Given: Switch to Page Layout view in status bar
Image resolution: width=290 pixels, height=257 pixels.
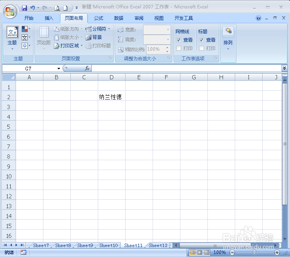Looking at the screenshot, I should click(x=199, y=252).
